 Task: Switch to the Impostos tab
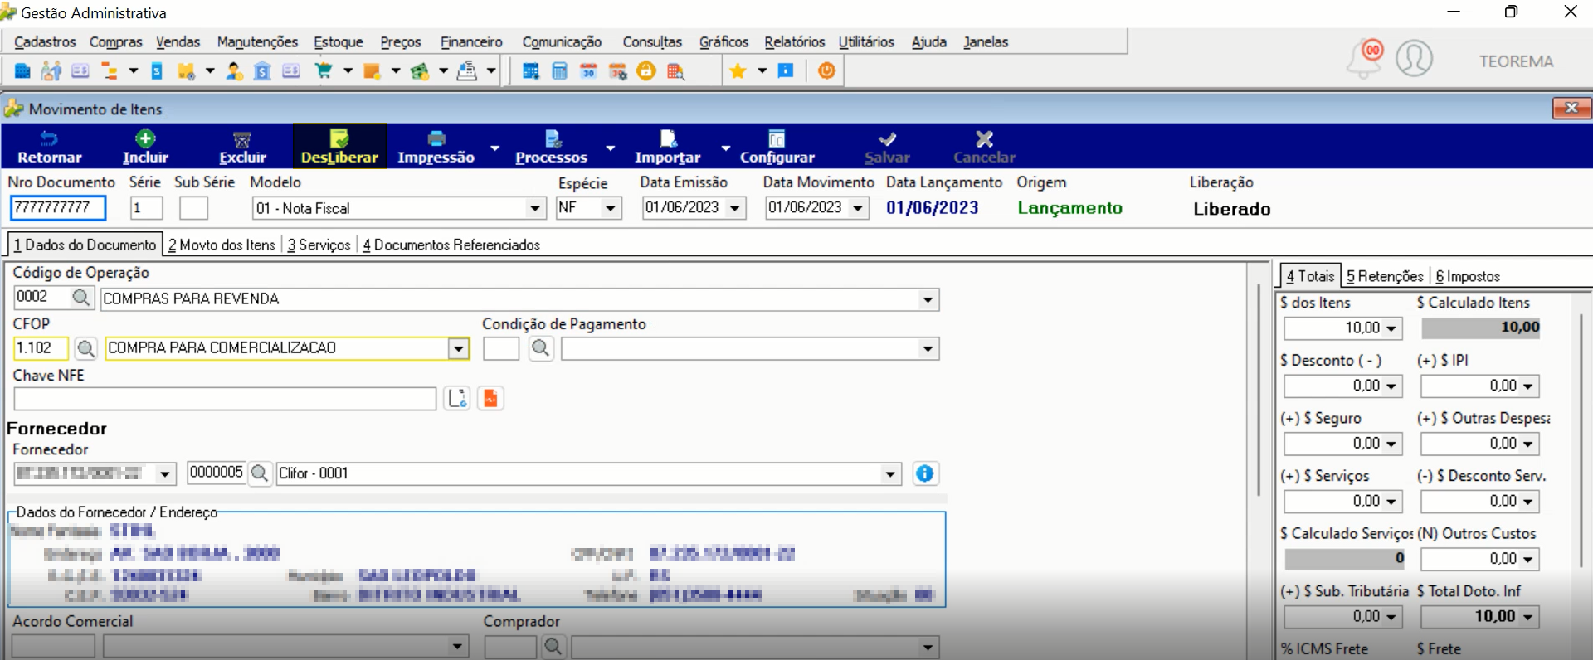click(1468, 276)
